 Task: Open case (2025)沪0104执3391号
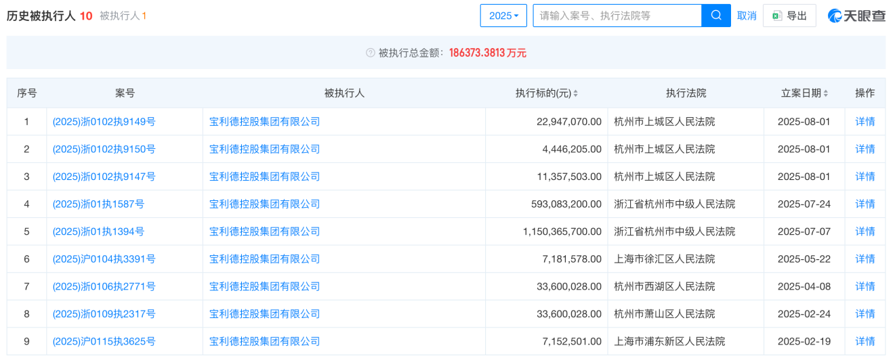point(104,258)
